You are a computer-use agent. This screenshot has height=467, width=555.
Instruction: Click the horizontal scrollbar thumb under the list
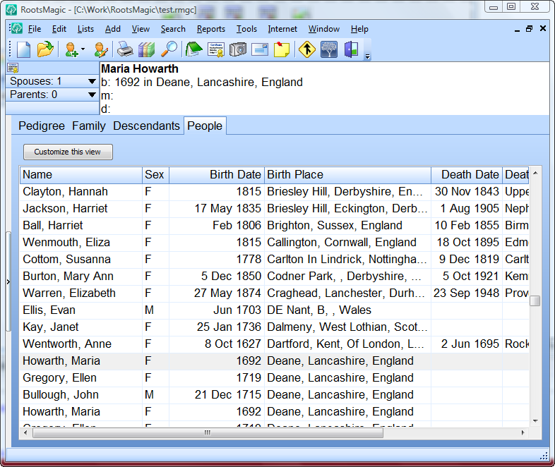[x=208, y=432]
